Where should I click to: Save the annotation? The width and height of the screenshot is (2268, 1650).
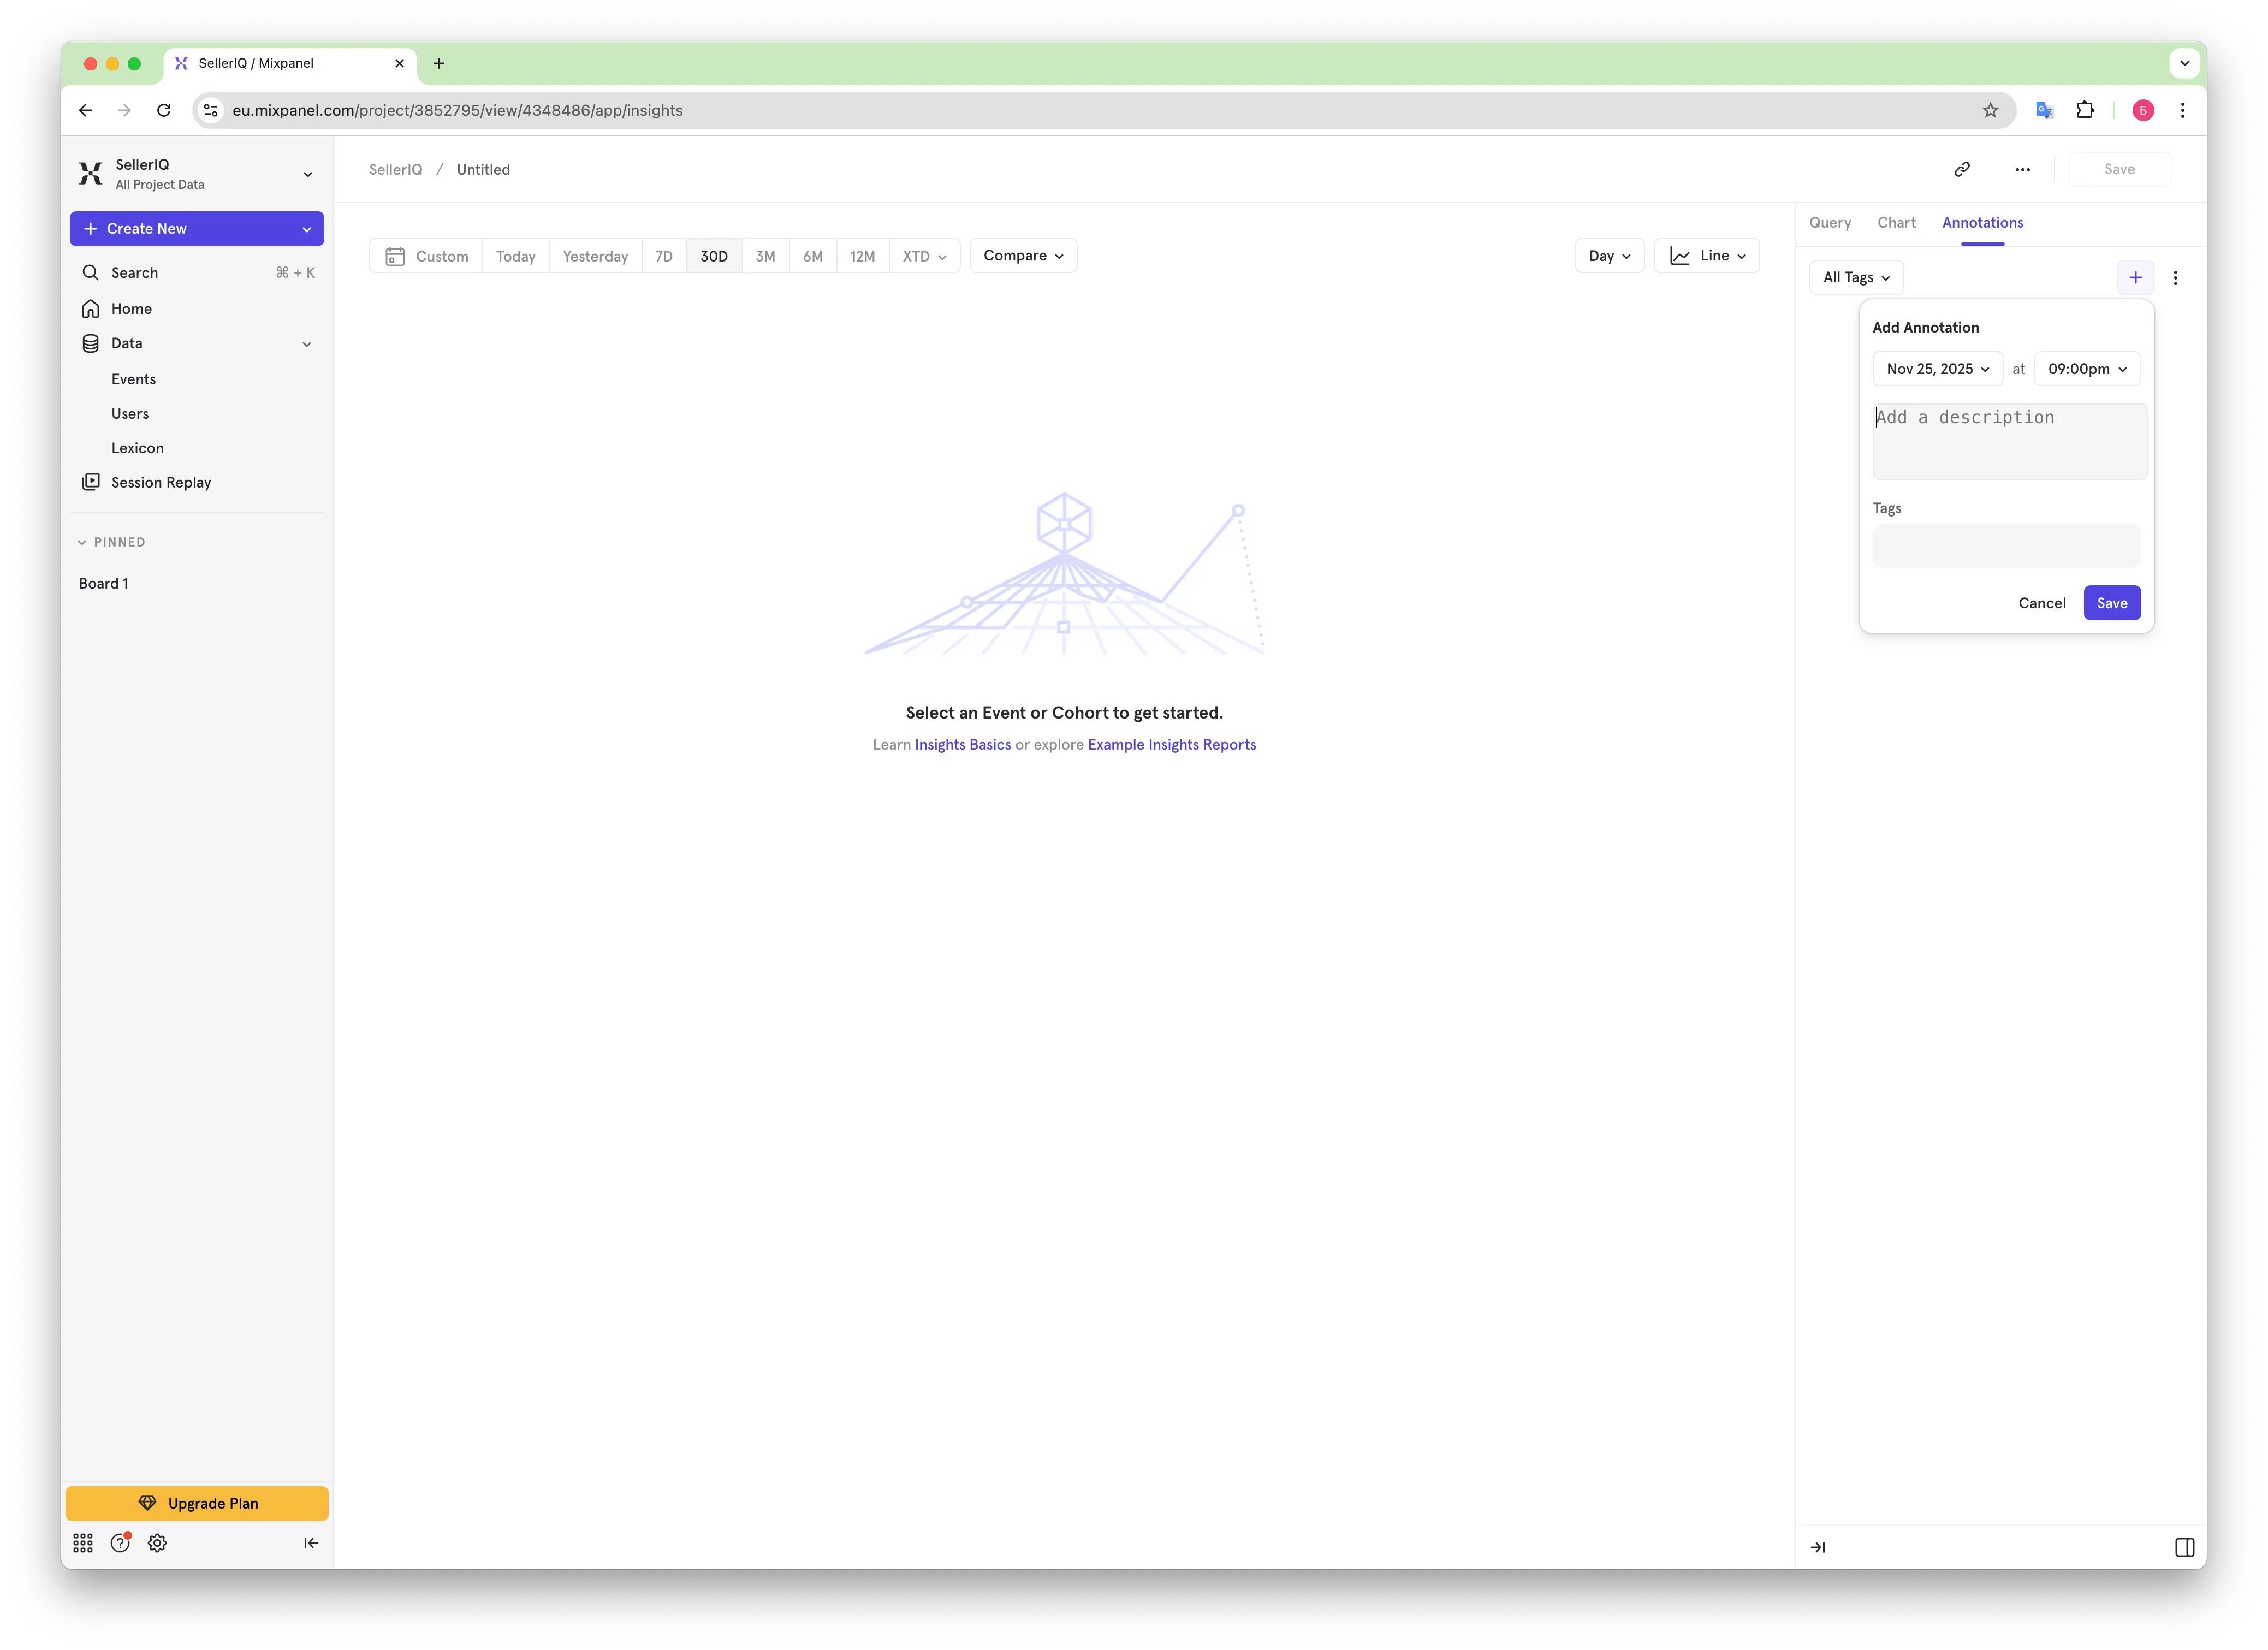pos(2112,603)
